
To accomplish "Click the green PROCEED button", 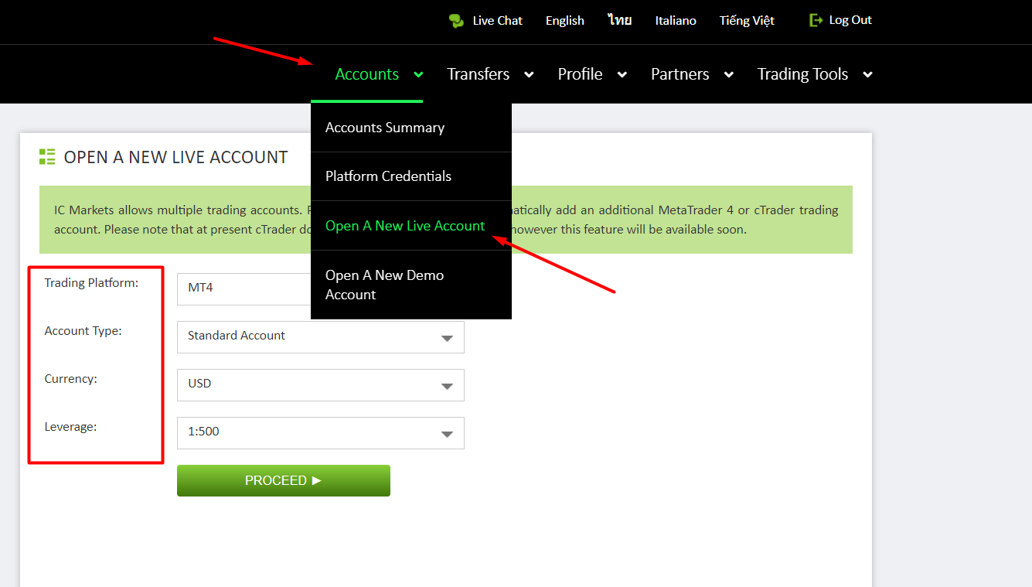I will [284, 480].
